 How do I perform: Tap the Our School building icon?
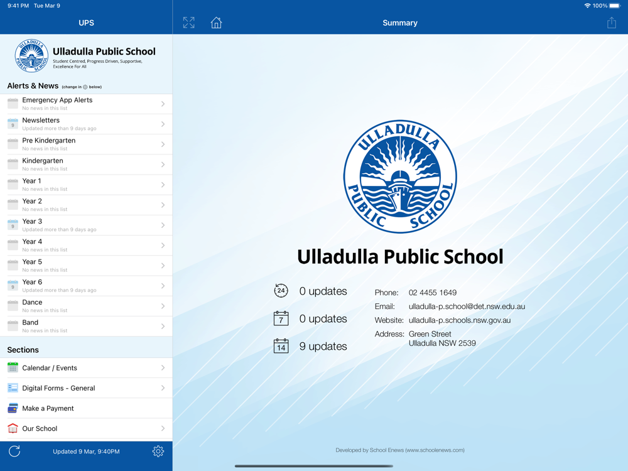(13, 428)
